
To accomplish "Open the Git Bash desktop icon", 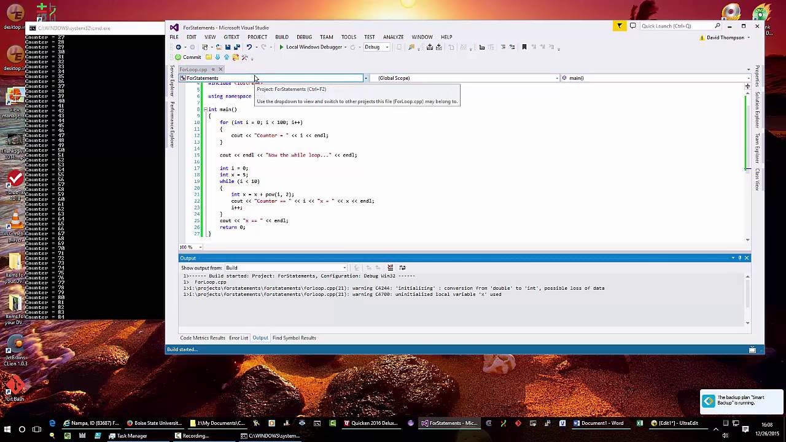I will click(x=15, y=389).
